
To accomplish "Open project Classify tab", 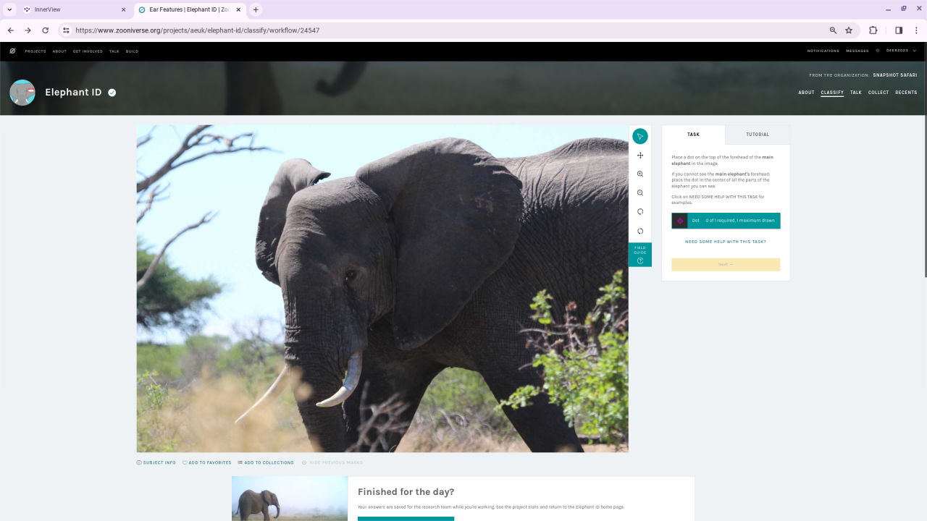I will (x=832, y=93).
